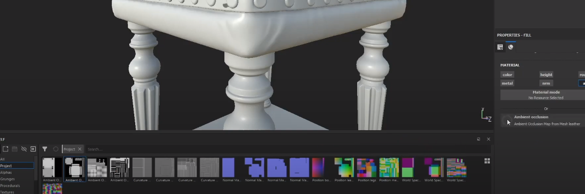Open the Alphas shelf category
The image size is (585, 194).
(17, 172)
